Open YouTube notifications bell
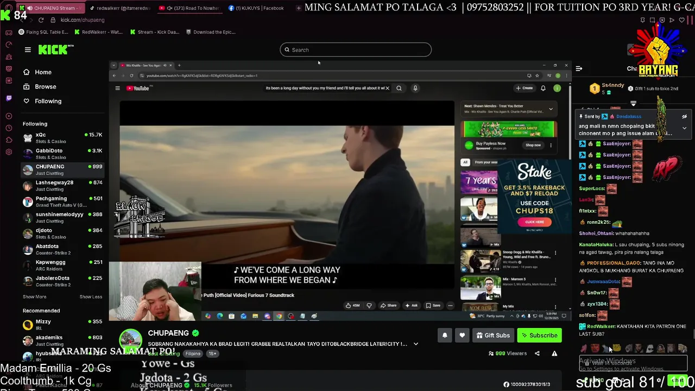This screenshot has height=391, width=695. pos(543,88)
